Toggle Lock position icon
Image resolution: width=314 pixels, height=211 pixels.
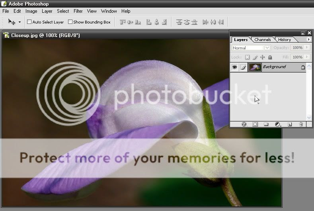click(x=262, y=57)
